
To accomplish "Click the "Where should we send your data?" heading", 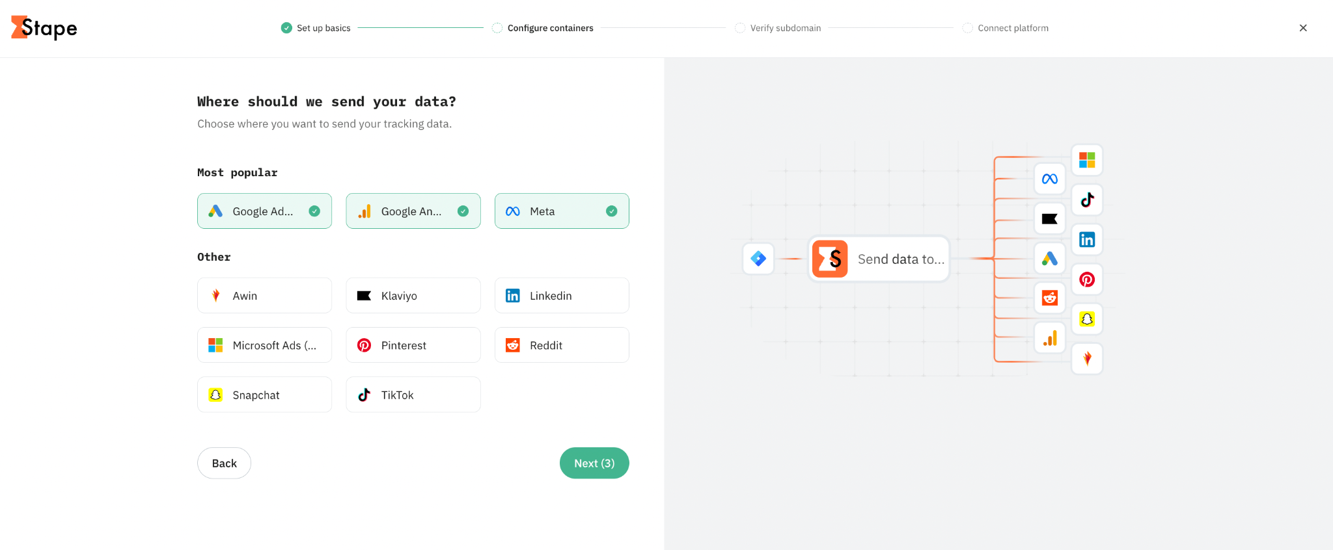I will click(x=327, y=101).
